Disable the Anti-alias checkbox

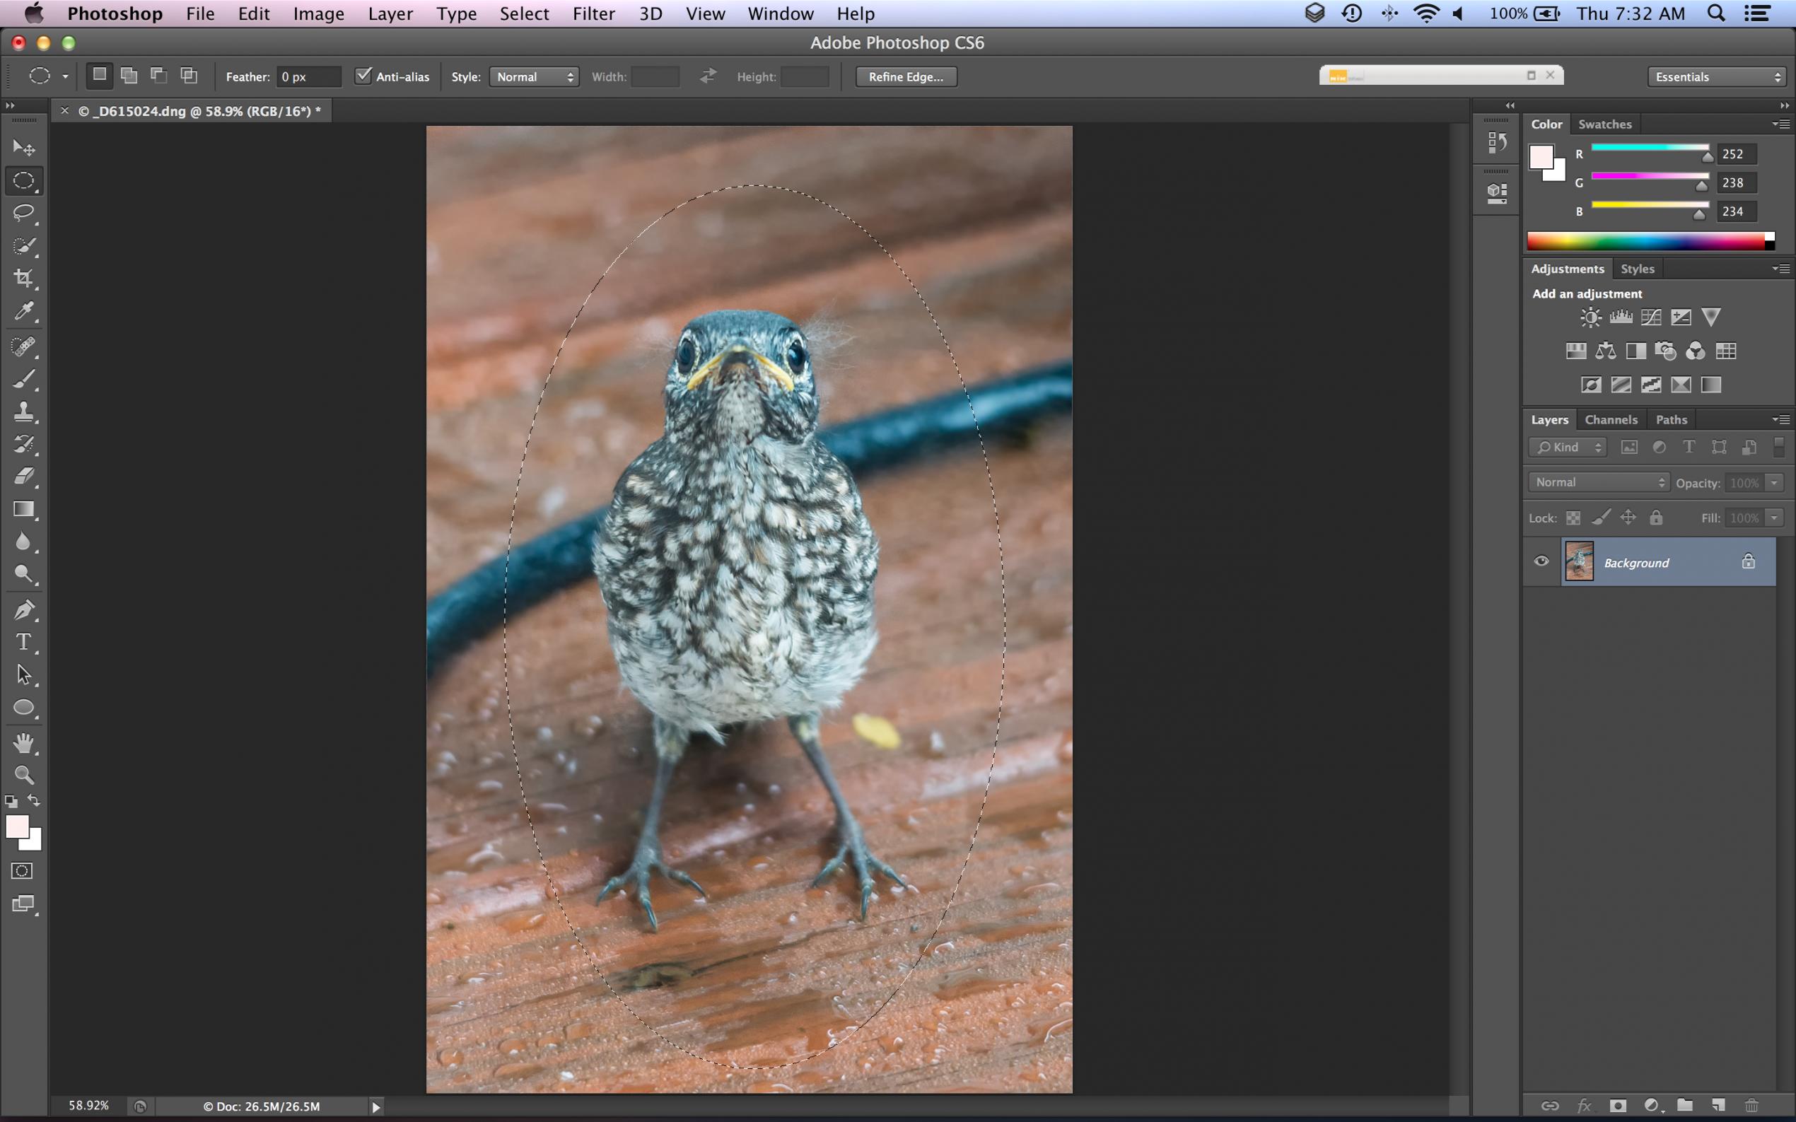[363, 76]
